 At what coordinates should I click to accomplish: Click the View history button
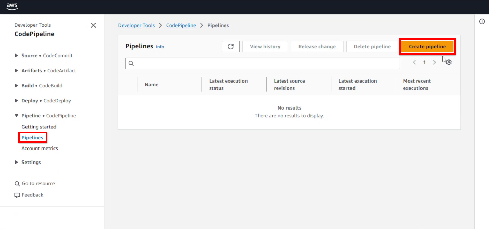click(x=265, y=47)
